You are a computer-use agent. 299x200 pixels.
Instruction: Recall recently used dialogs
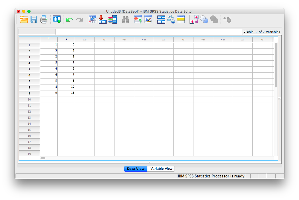click(57, 19)
